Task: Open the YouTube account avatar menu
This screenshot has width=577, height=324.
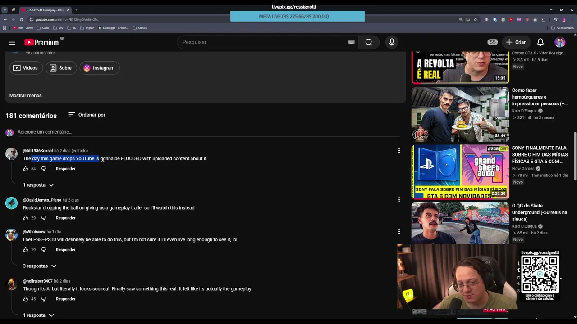Action: (560, 42)
